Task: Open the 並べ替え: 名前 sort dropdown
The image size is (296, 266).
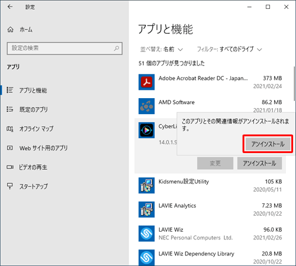Action: (x=161, y=49)
